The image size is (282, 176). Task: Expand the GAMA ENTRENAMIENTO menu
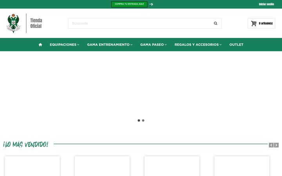(110, 45)
